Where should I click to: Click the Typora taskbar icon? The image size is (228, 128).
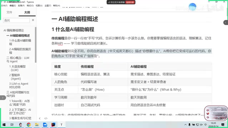(61, 124)
